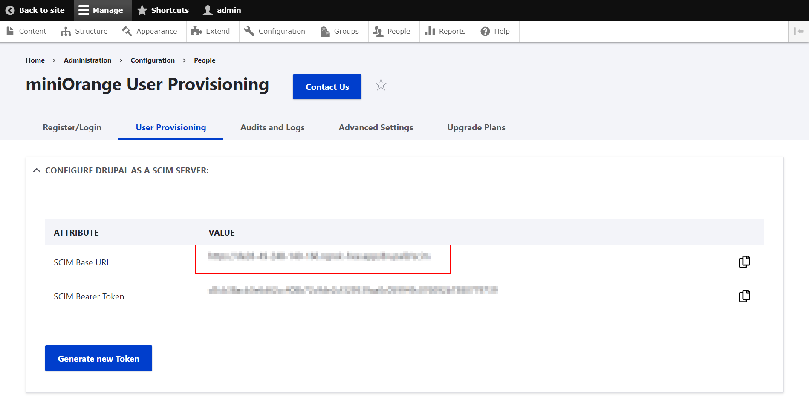809x397 pixels.
Task: Click the SCIM Base URL label
Action: (82, 262)
